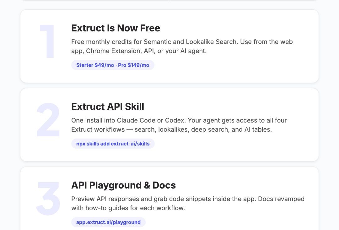The image size is (339, 230).
Task: Click the Pro $149/mo price text
Action: click(133, 65)
